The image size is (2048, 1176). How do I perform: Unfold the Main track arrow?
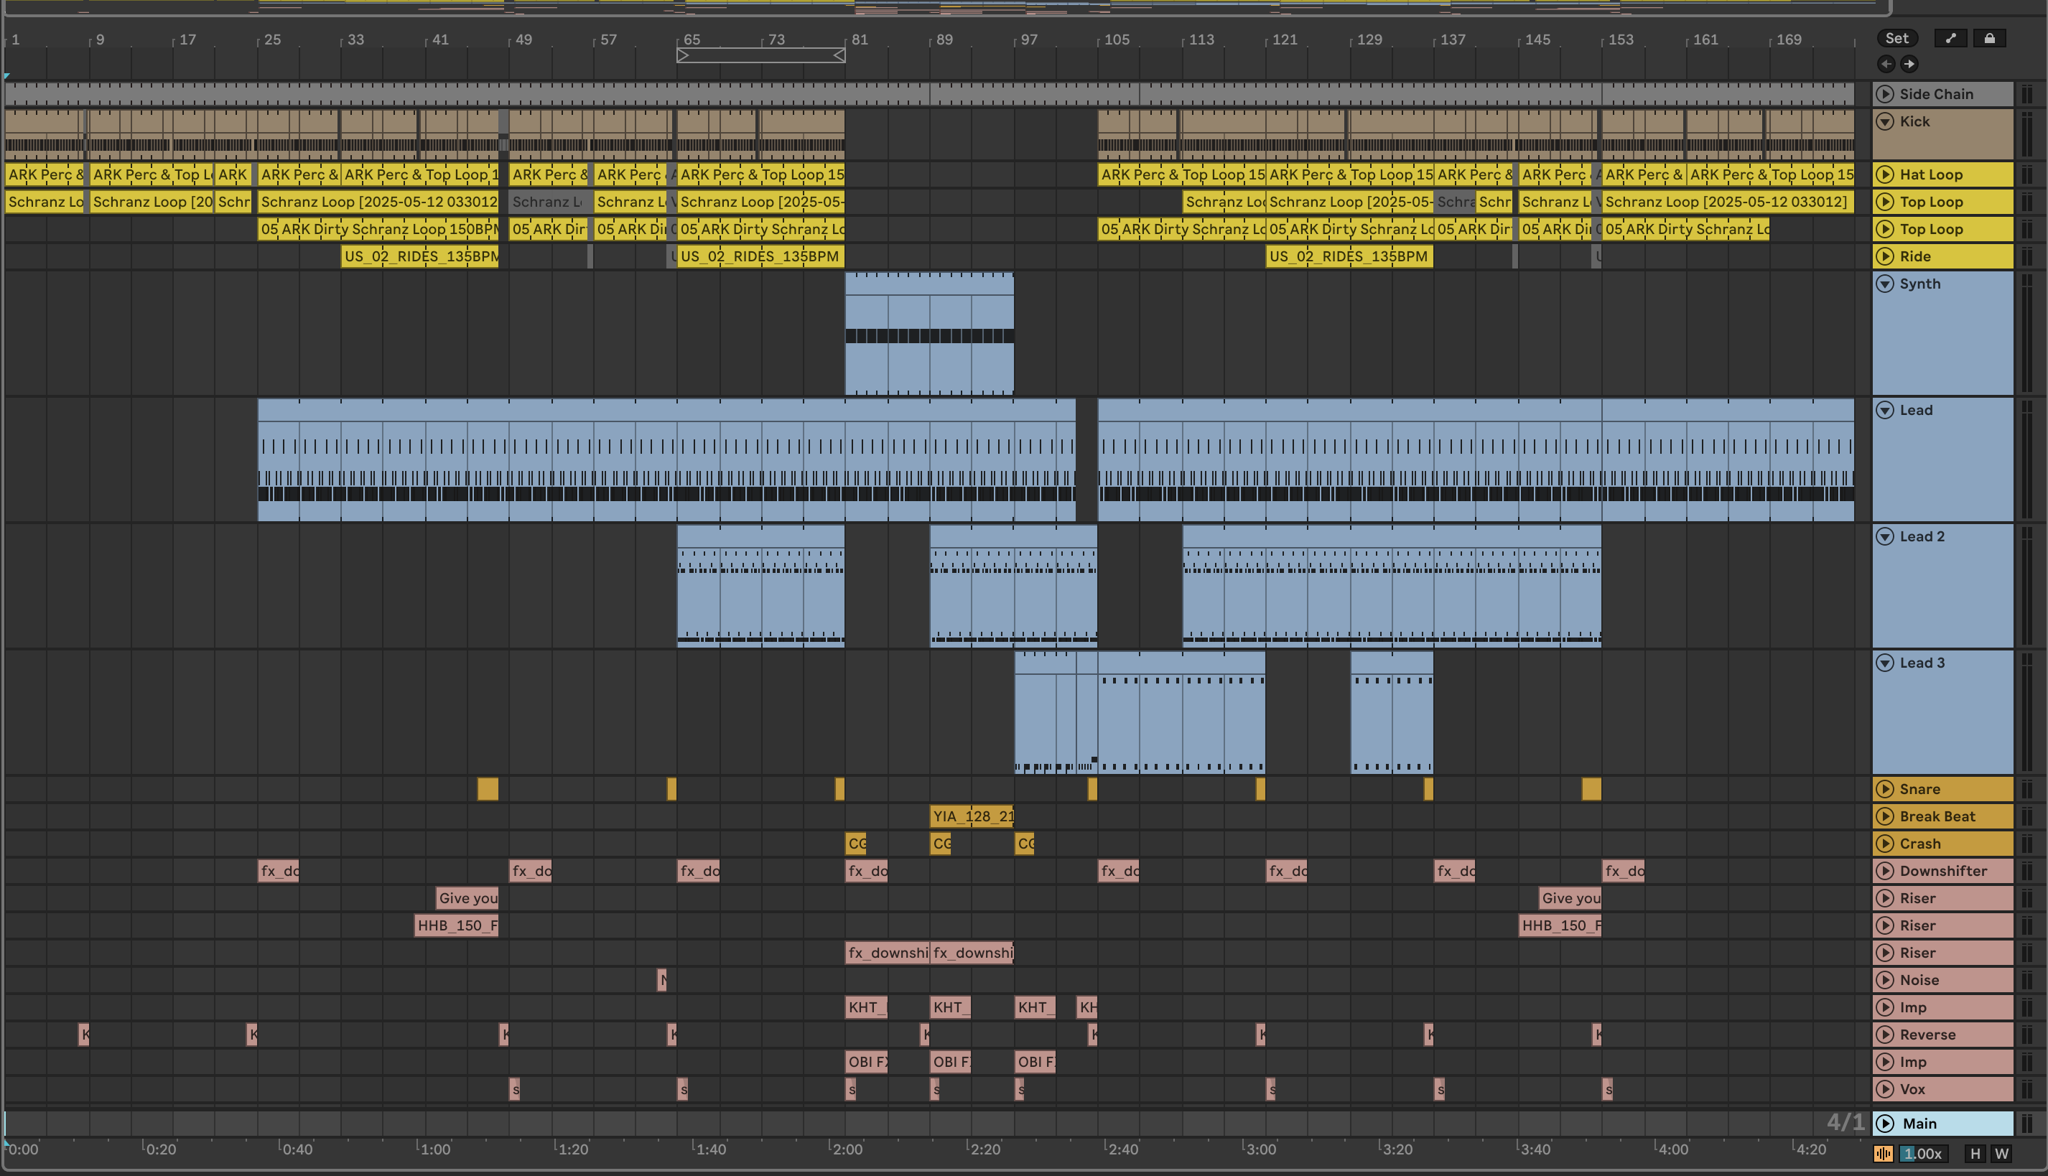point(1885,1124)
